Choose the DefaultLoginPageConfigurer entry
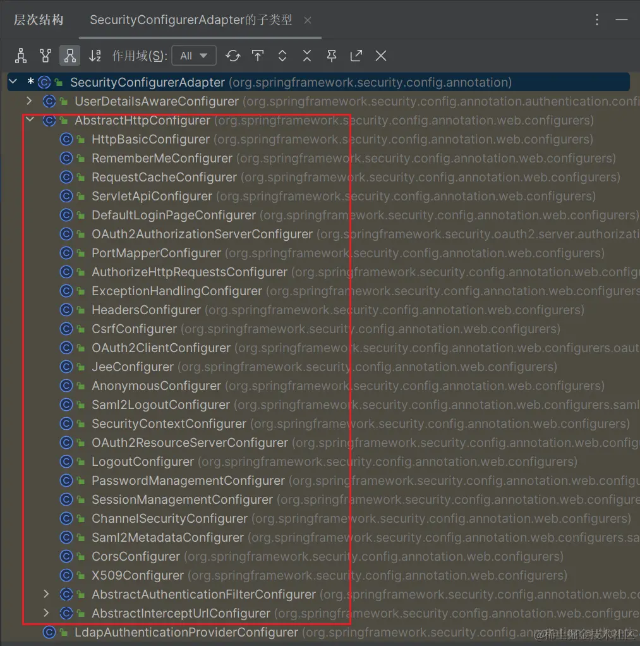Image resolution: width=640 pixels, height=646 pixels. [173, 215]
